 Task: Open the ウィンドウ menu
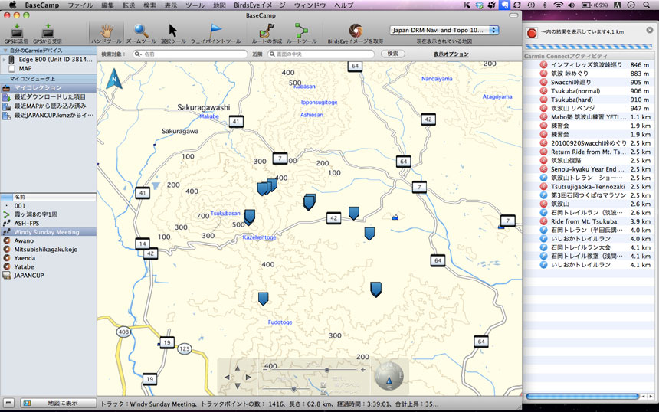click(x=310, y=5)
